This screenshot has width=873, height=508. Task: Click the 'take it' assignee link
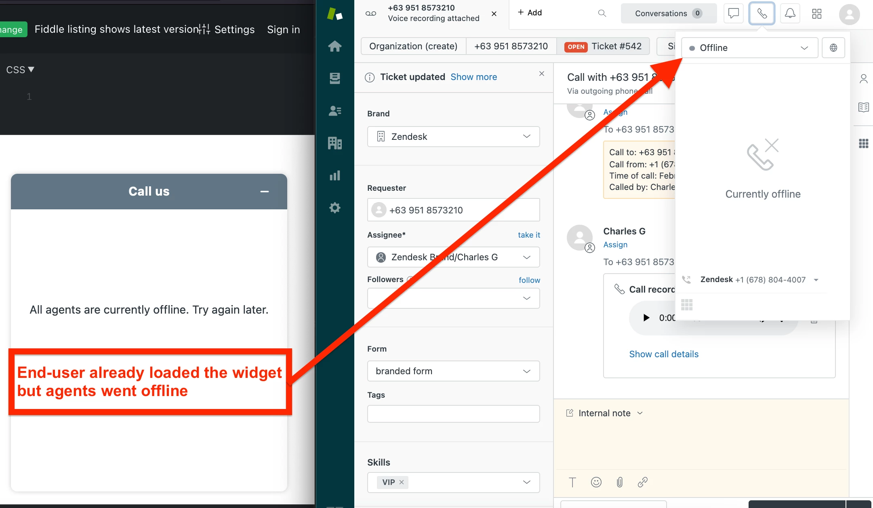529,235
